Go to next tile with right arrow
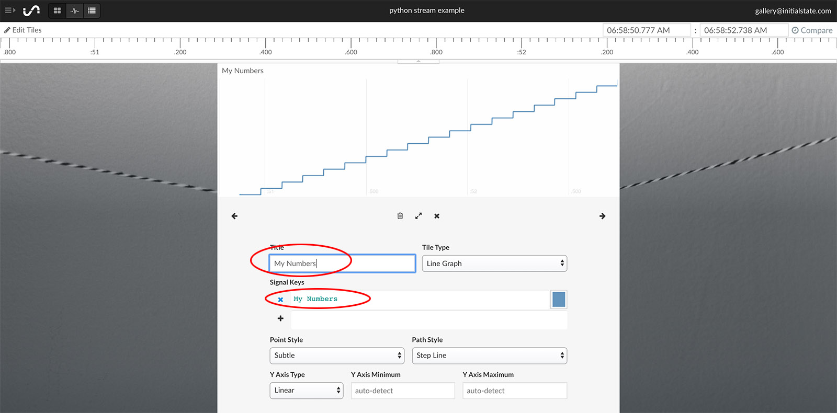This screenshot has width=837, height=413. (x=602, y=216)
